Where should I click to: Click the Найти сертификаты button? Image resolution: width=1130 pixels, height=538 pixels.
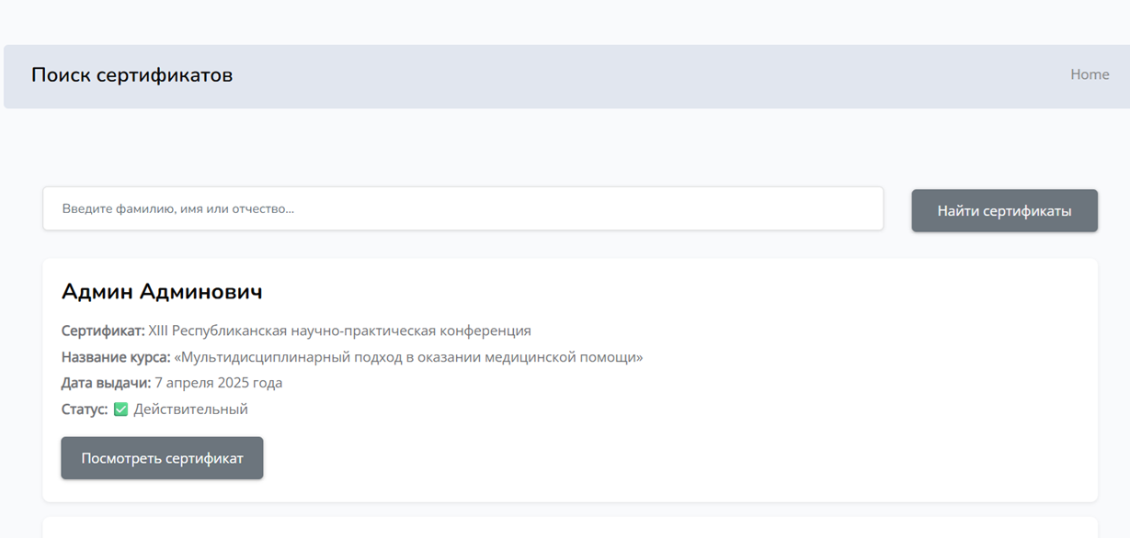click(x=1004, y=211)
